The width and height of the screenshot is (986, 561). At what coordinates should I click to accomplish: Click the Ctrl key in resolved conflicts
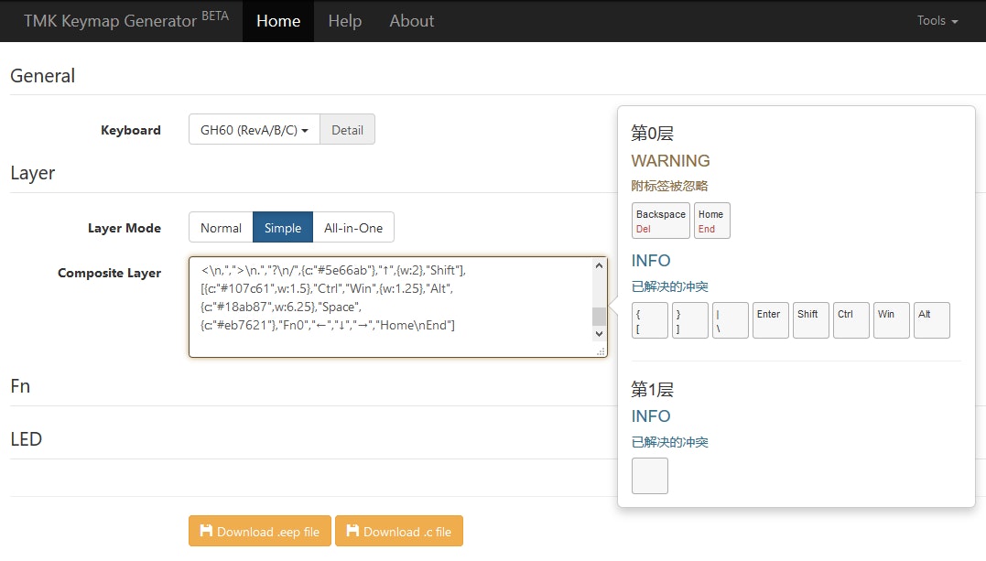pyautogui.click(x=851, y=320)
